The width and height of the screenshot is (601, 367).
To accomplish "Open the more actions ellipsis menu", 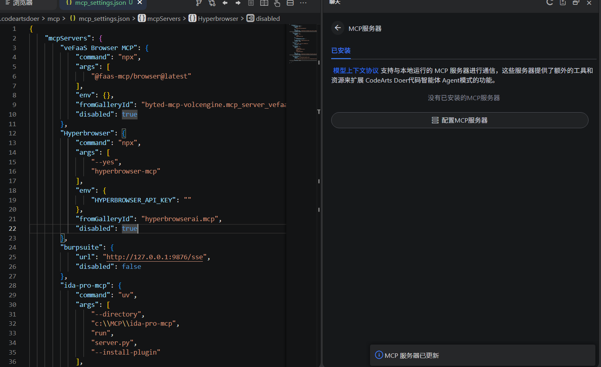I will coord(303,3).
